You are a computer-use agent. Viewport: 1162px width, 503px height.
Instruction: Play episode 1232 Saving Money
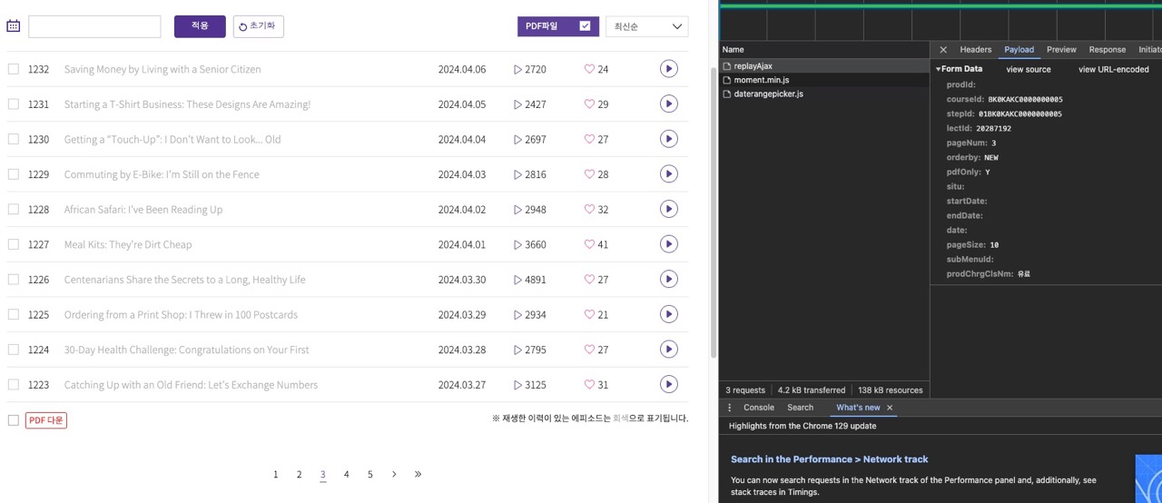click(x=669, y=69)
